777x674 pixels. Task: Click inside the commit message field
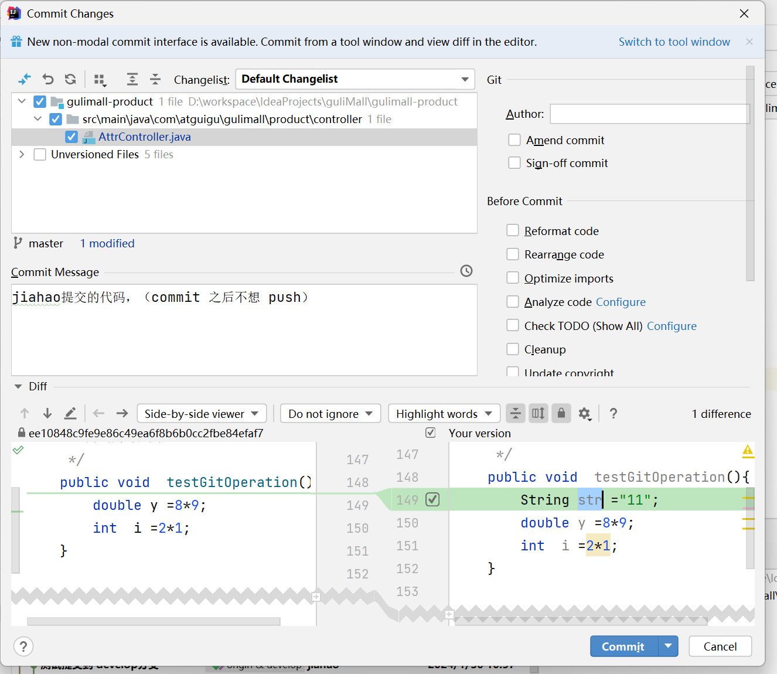point(234,328)
